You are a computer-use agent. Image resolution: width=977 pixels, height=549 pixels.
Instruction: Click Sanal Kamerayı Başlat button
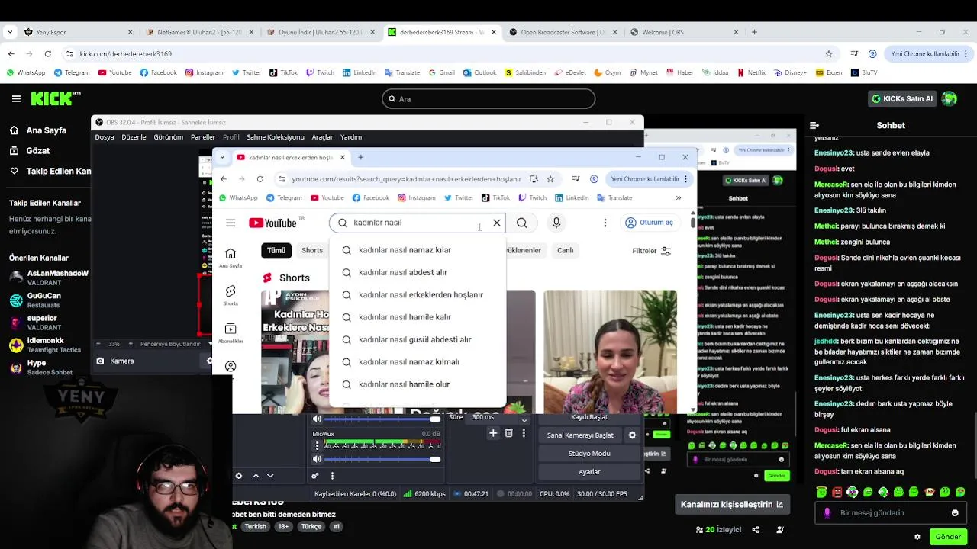pyautogui.click(x=580, y=435)
